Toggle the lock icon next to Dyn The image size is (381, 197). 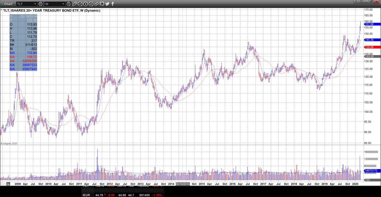tap(8, 184)
